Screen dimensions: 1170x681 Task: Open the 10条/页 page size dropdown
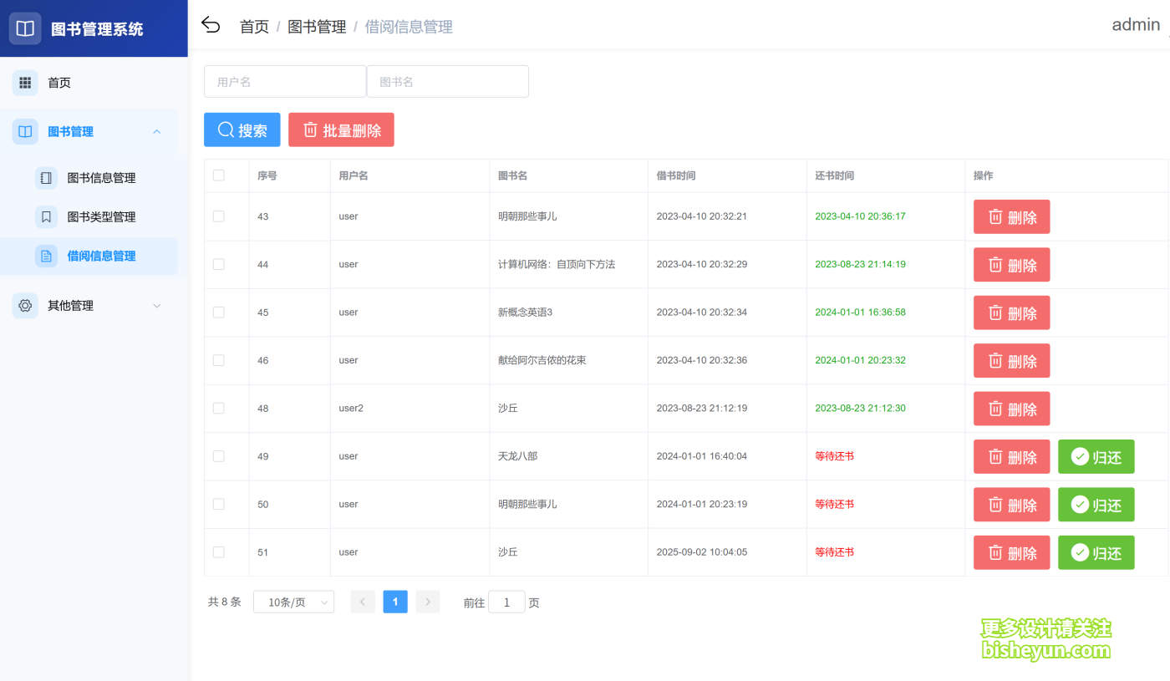click(x=293, y=601)
